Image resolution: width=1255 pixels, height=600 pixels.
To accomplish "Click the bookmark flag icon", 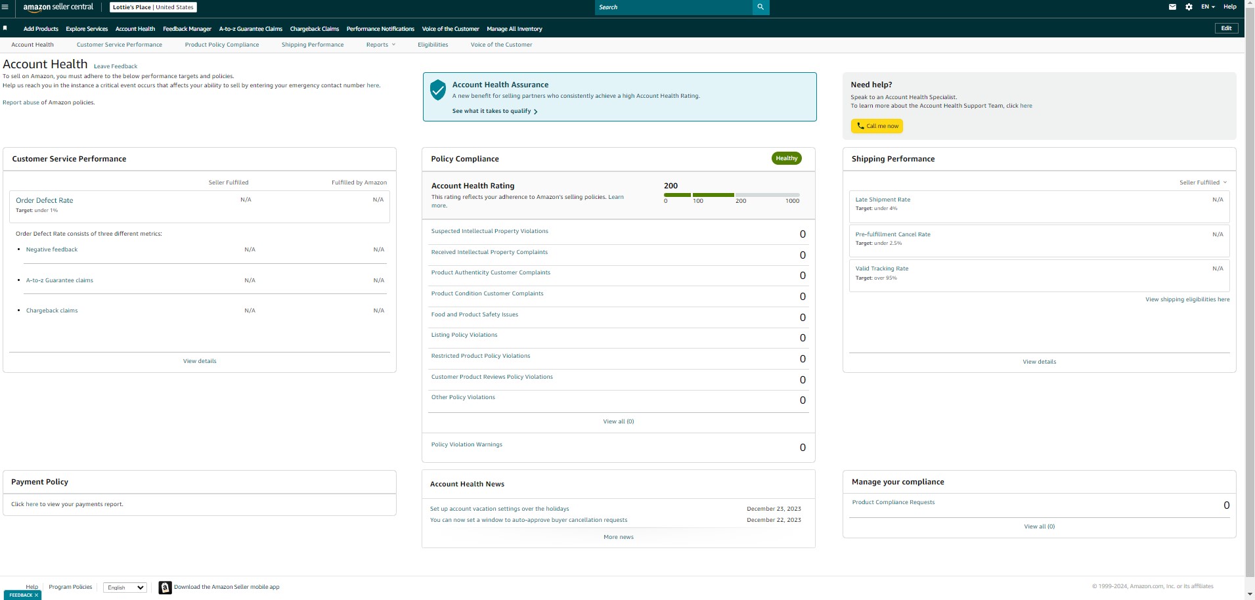I will (5, 28).
